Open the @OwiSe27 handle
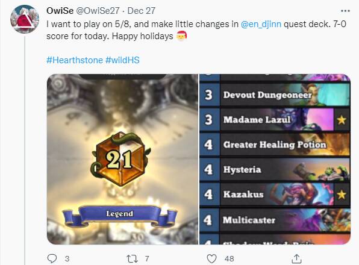The width and height of the screenshot is (359, 265). click(98, 11)
